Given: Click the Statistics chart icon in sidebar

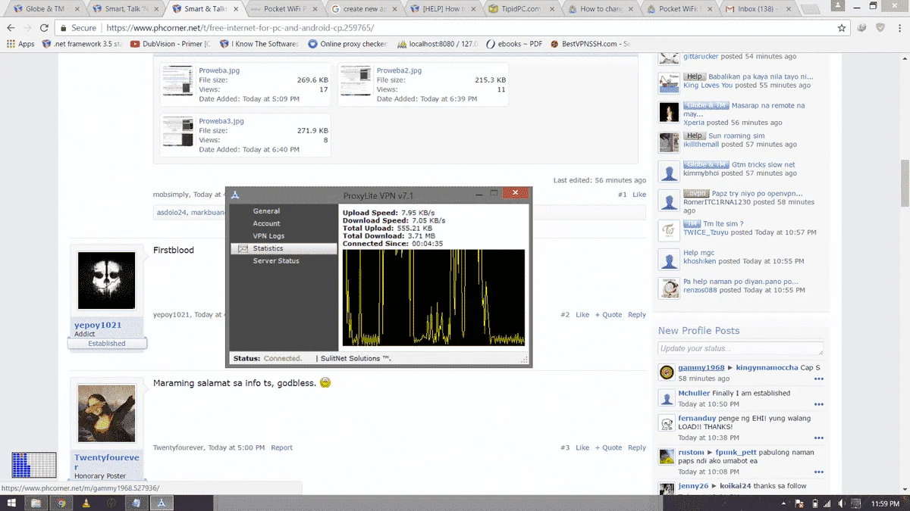Looking at the screenshot, I should 243,248.
